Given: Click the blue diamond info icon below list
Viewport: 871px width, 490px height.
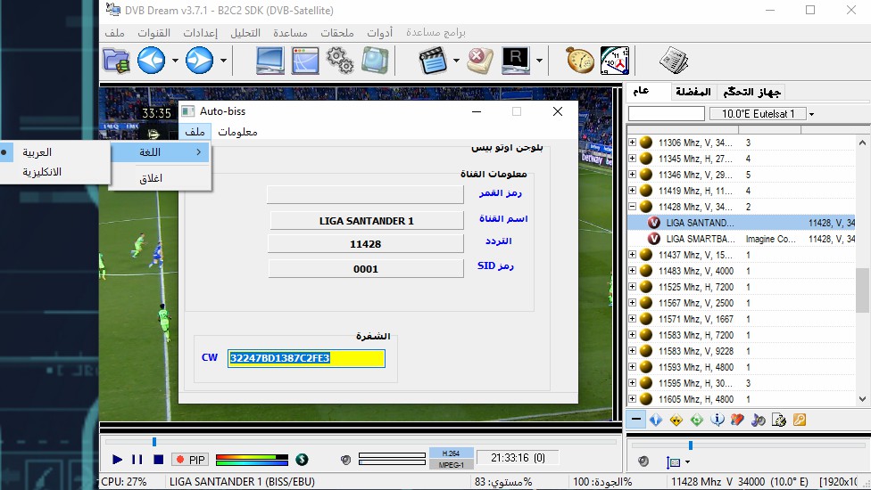Looking at the screenshot, I should [x=656, y=420].
